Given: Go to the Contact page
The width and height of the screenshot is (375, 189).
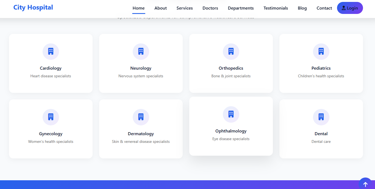Looking at the screenshot, I should (x=324, y=8).
